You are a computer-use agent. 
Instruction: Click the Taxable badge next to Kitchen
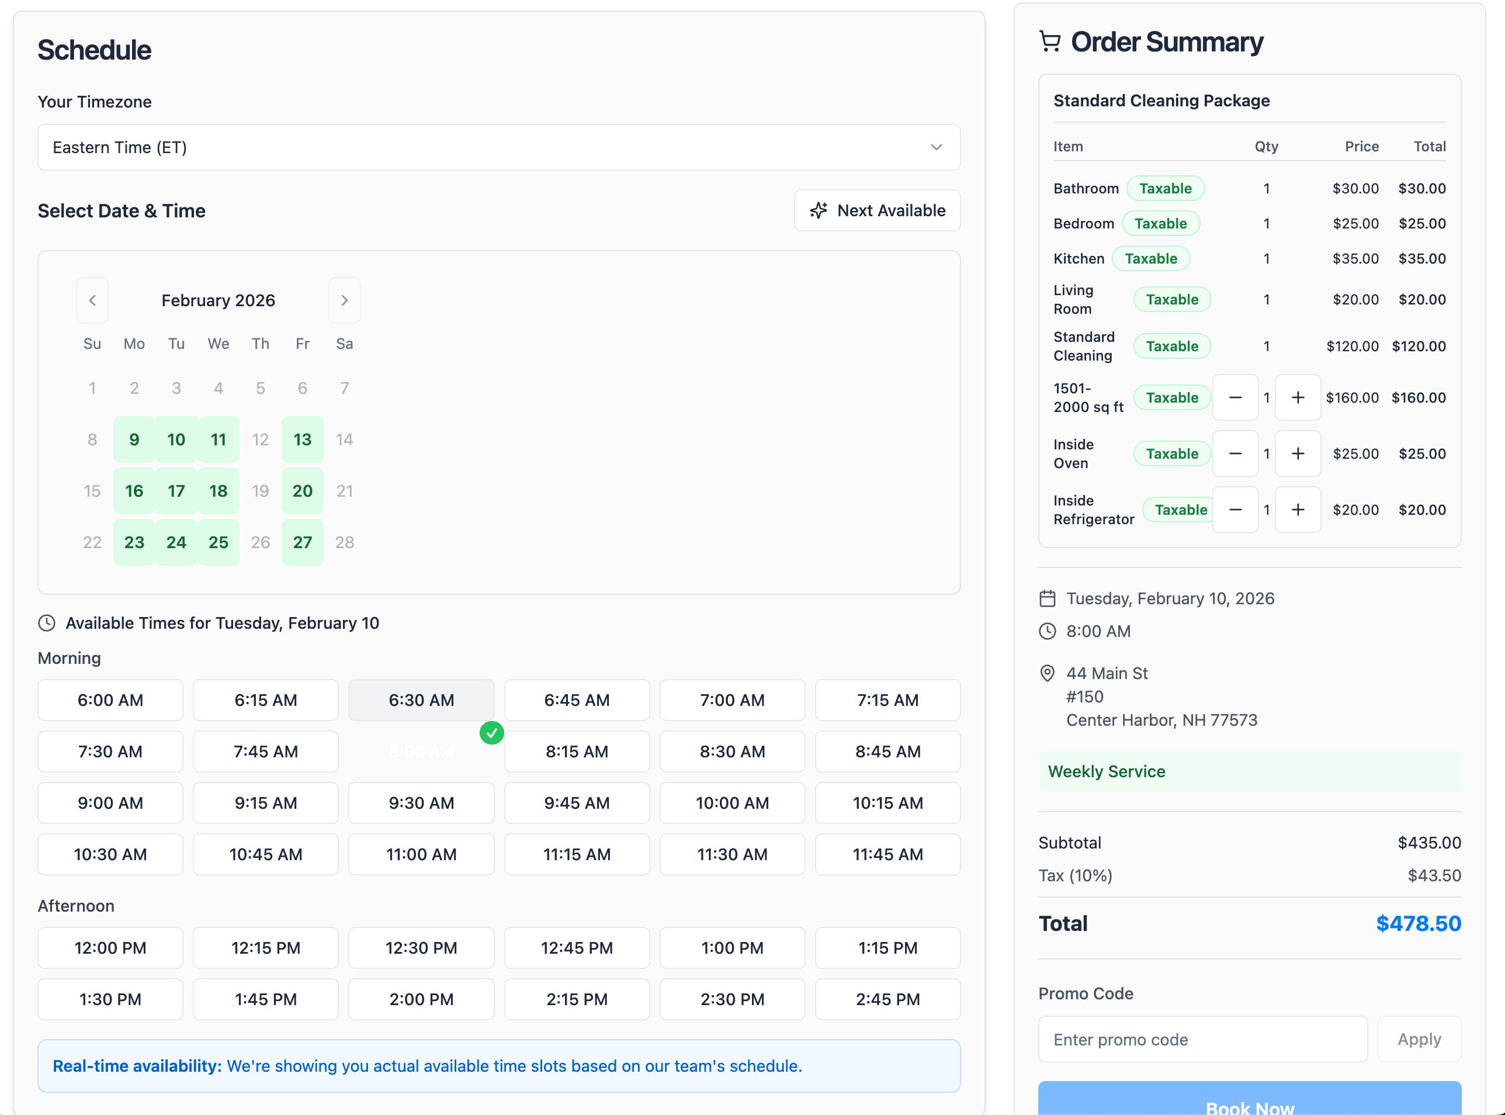pyautogui.click(x=1152, y=258)
